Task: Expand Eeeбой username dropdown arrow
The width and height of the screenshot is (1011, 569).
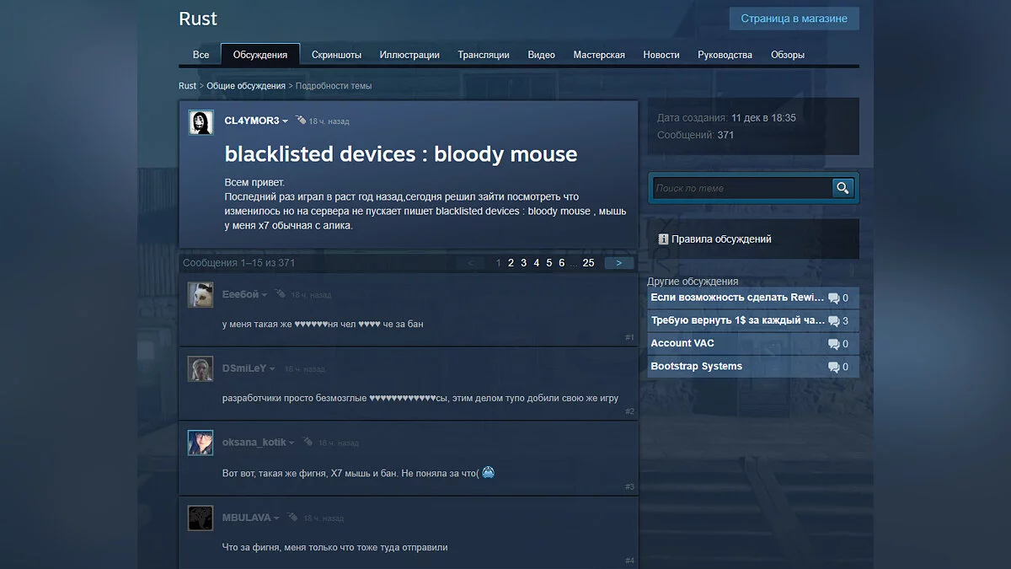Action: tap(265, 295)
